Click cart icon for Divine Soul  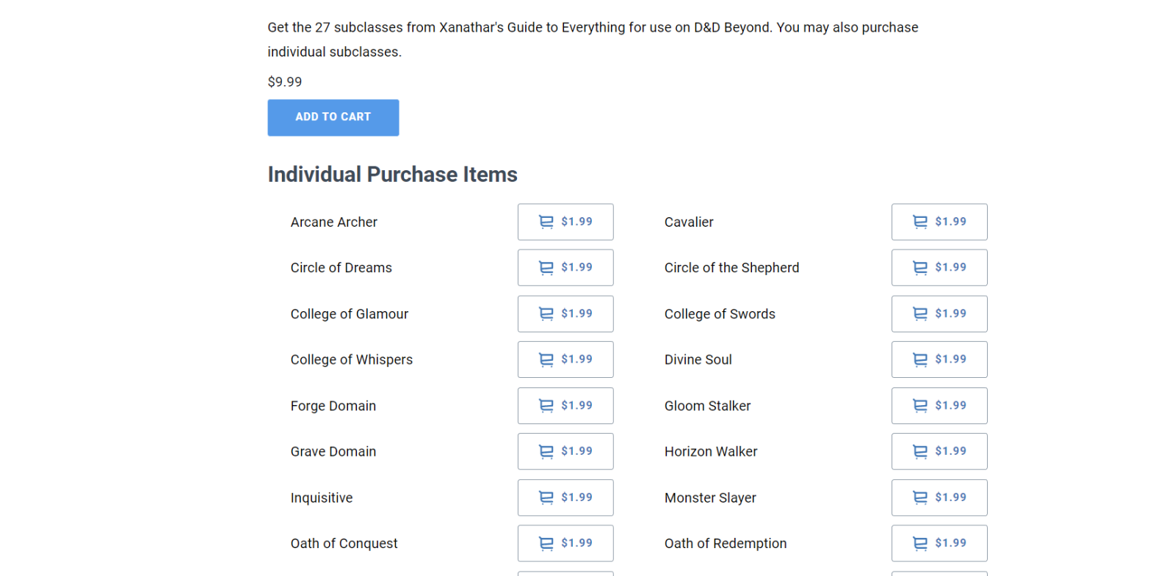pyautogui.click(x=920, y=360)
